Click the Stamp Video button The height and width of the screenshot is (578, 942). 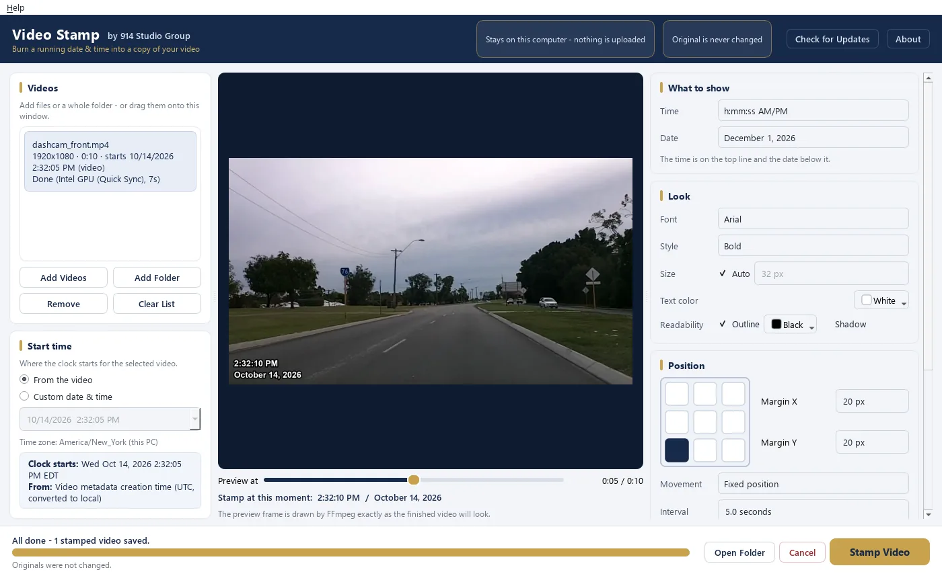[879, 552]
